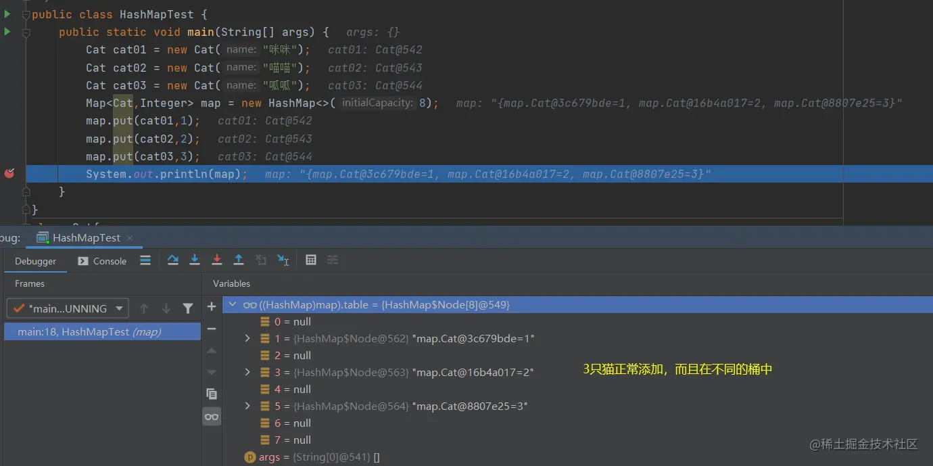Image resolution: width=933 pixels, height=466 pixels.
Task: Click "initialCapacity:" parameter hint
Action: [377, 103]
